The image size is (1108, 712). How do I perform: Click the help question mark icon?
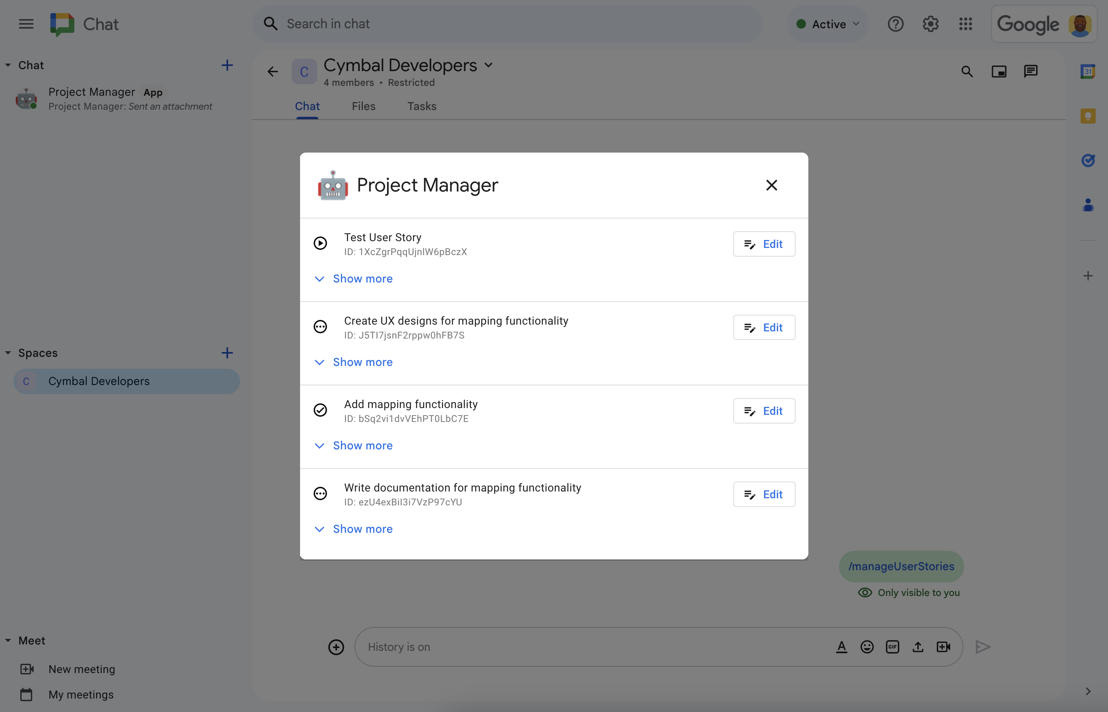[x=896, y=23]
